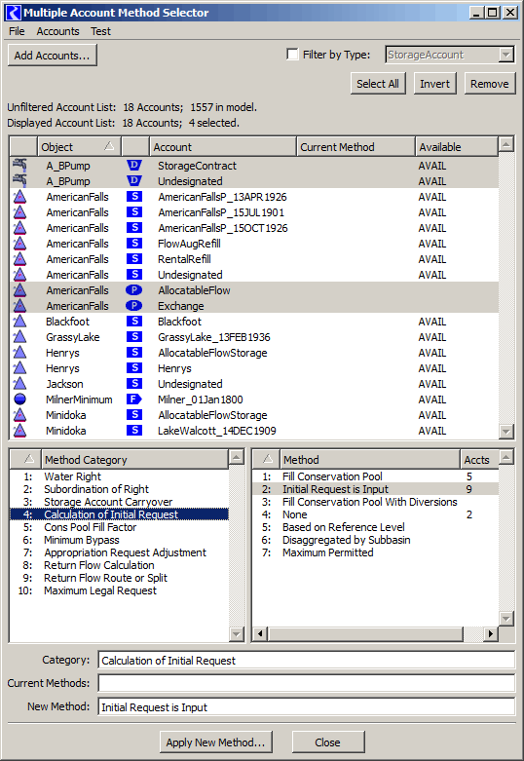Open the Test menu

(x=100, y=31)
